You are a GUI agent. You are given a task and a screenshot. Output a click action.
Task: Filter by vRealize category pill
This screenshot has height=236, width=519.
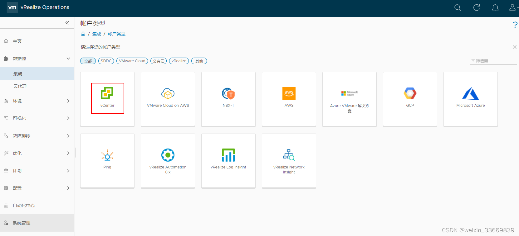[179, 61]
